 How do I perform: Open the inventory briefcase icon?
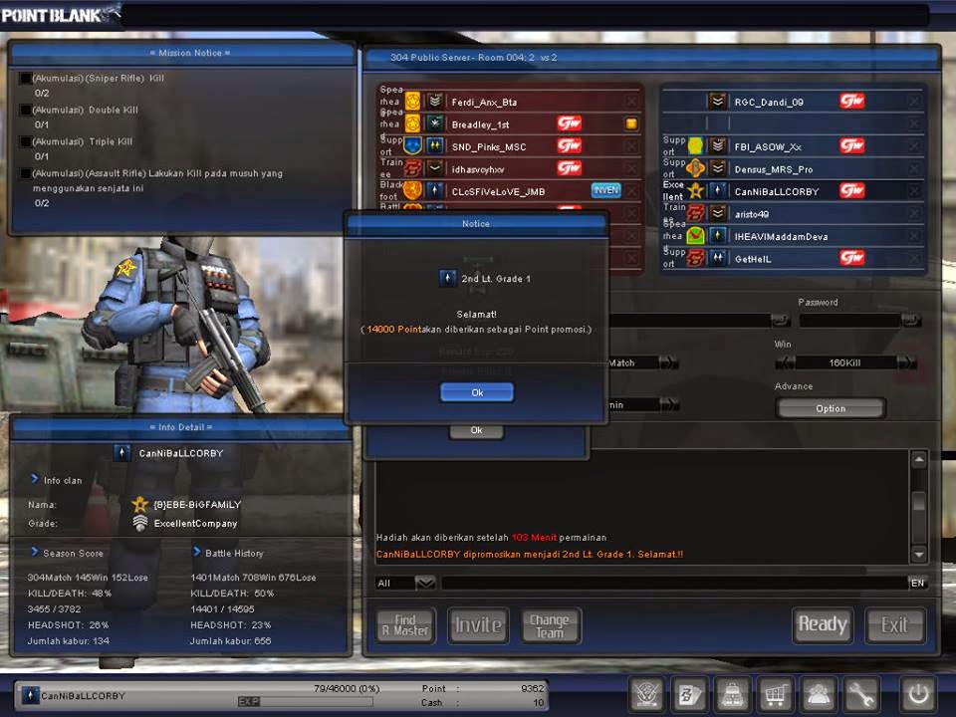pos(731,694)
